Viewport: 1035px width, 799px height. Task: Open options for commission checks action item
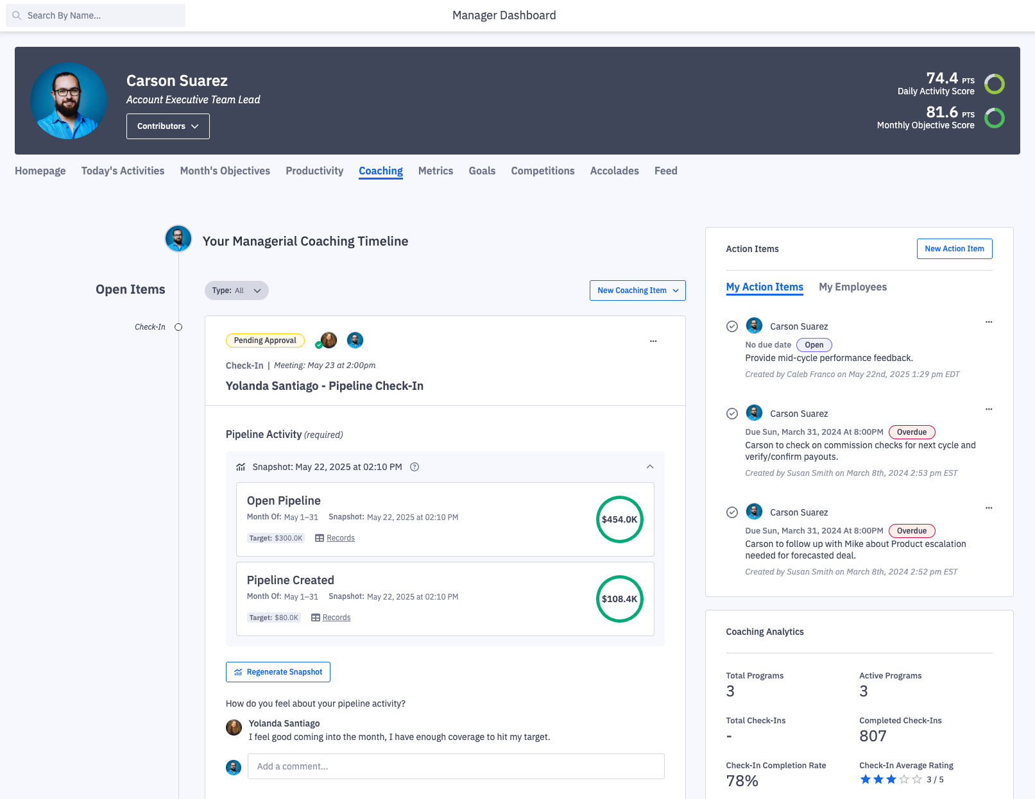pyautogui.click(x=988, y=409)
